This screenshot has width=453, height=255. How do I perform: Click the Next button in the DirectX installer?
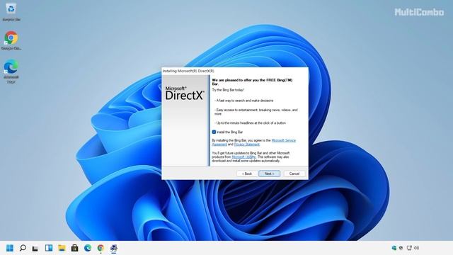[269, 174]
